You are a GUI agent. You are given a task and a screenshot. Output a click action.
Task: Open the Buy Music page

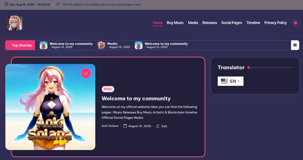click(175, 23)
